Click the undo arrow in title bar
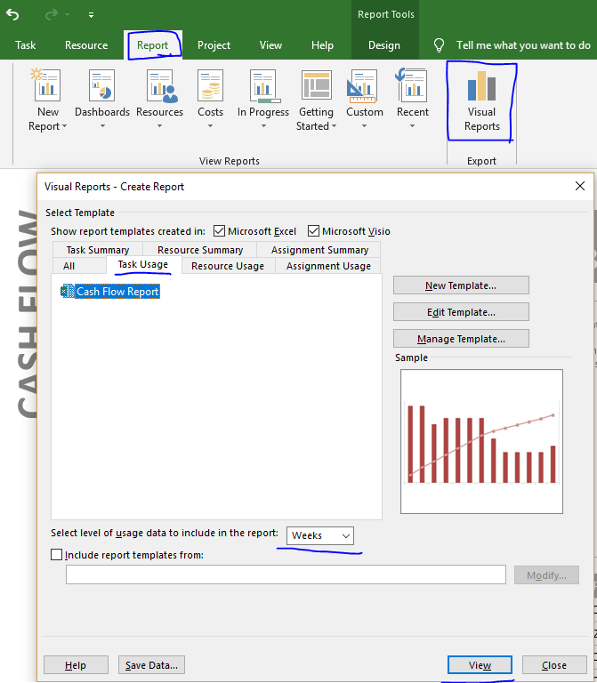Screen dimensions: 597x683 click(12, 14)
